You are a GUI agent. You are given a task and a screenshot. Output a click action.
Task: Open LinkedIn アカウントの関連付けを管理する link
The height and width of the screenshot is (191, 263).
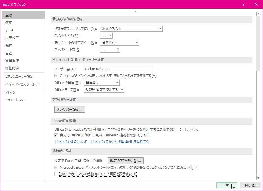120,142
